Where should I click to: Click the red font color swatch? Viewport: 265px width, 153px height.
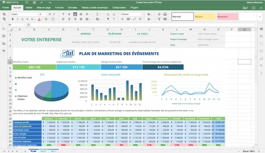[x=39, y=19]
